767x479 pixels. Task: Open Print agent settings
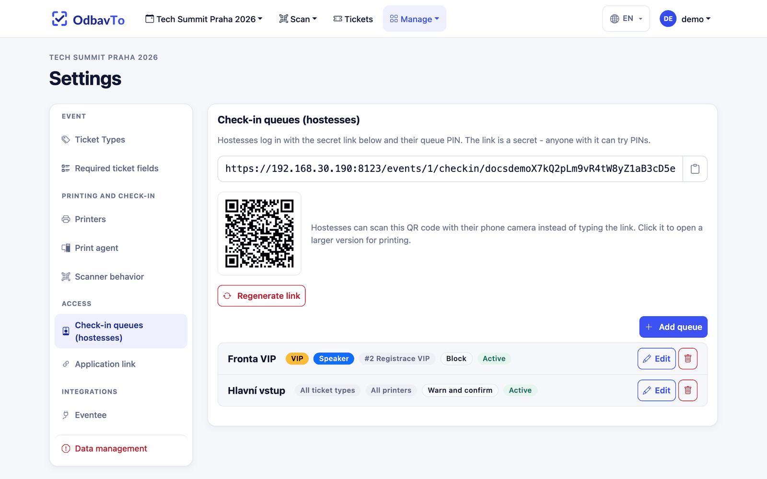point(121,248)
